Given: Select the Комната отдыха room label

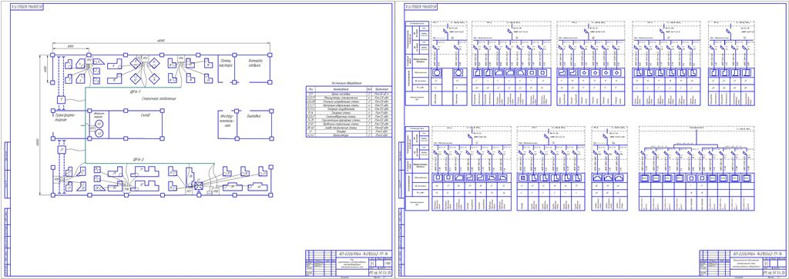Looking at the screenshot, I should pos(255,63).
